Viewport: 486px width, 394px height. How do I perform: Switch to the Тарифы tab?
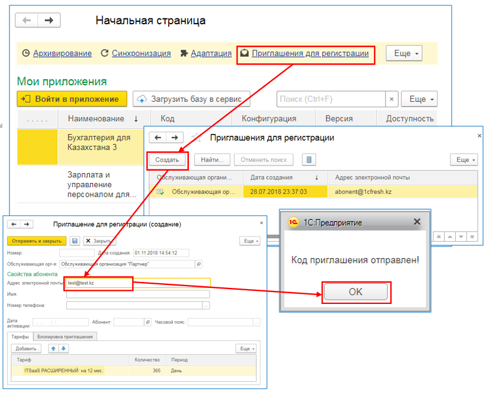[20, 337]
